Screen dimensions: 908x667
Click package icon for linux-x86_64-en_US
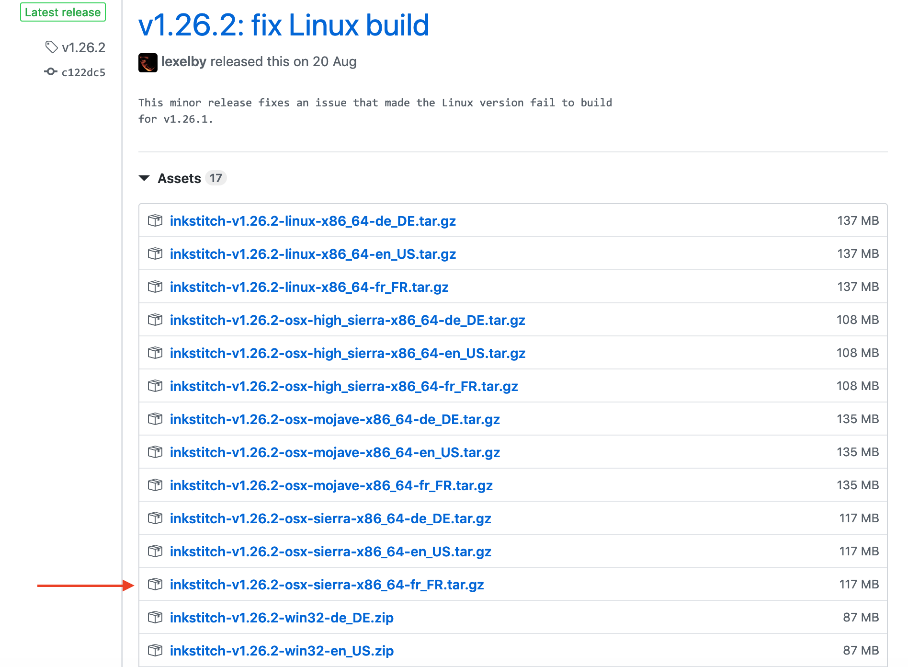point(155,253)
